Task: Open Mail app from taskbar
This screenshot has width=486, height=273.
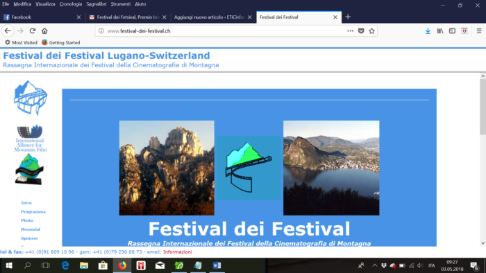Action: coord(160,265)
